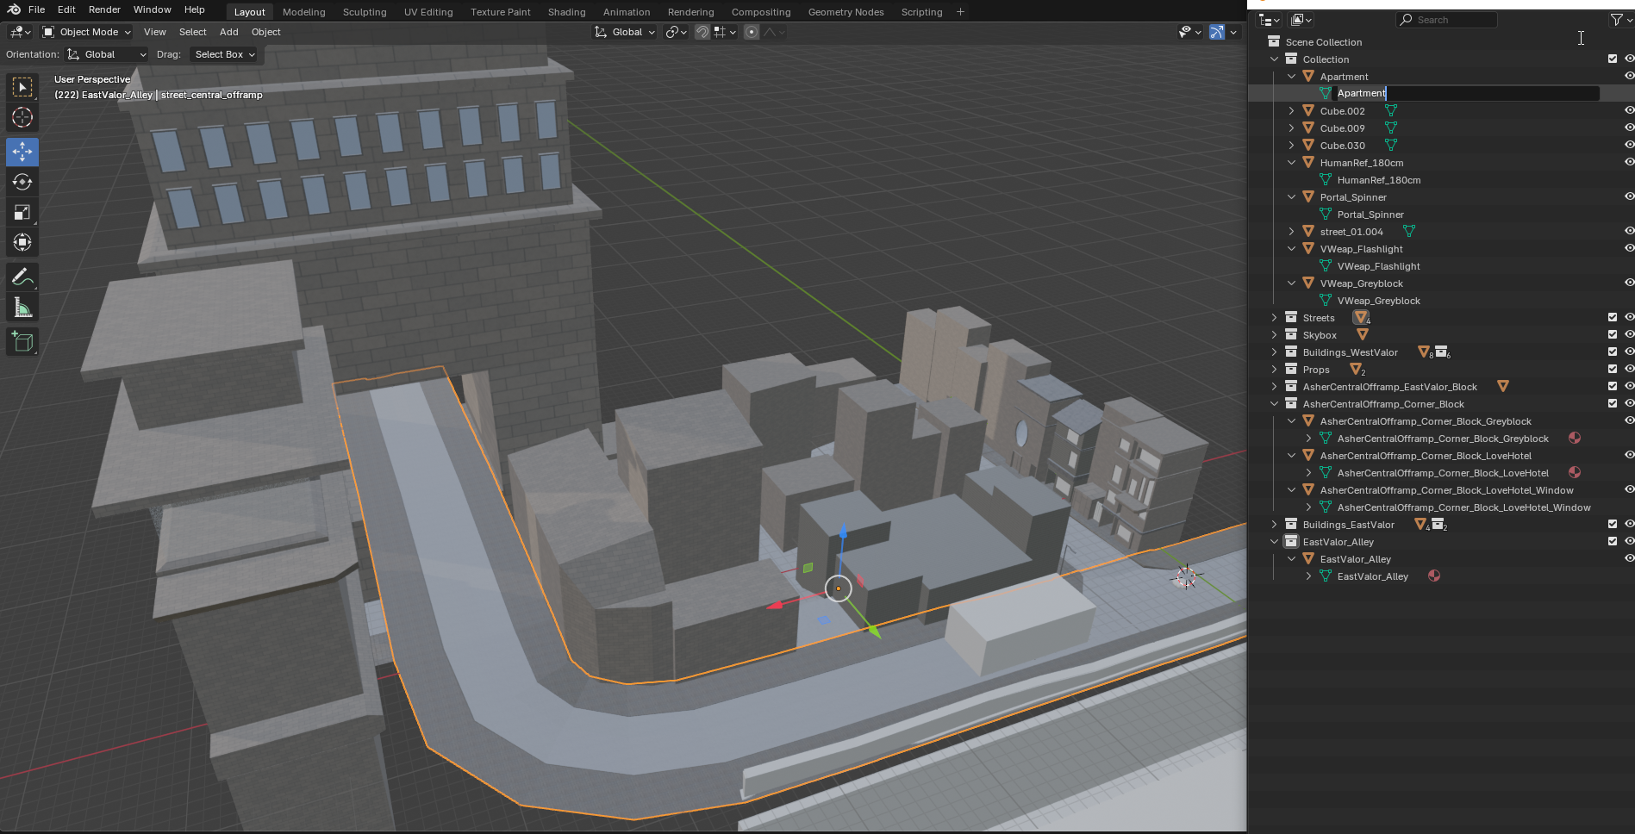Click the outliner filter icon
The image size is (1635, 834).
[1617, 20]
